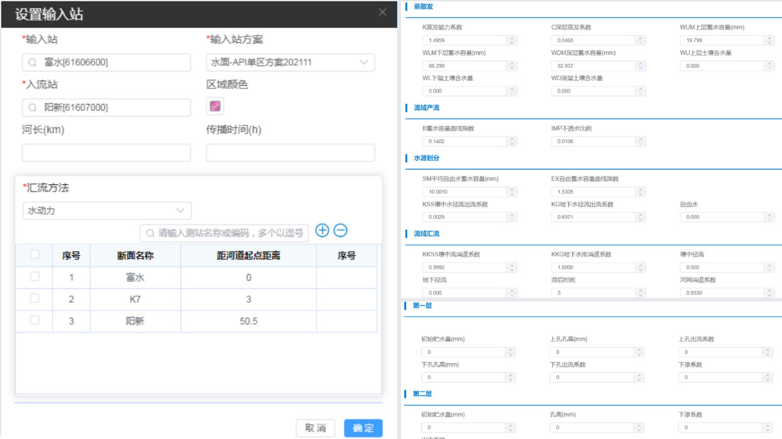Screen dimensions: 782x439
Task: Click the 上孔孔高(mm) field
Action: [x=597, y=352]
